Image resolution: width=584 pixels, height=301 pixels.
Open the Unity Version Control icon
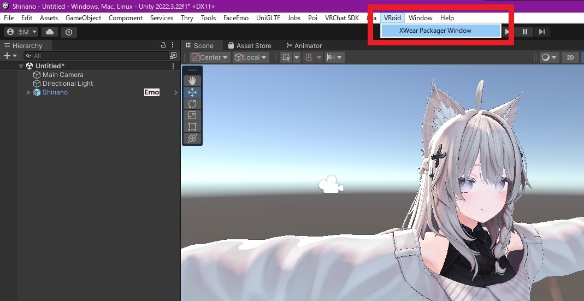(x=69, y=32)
